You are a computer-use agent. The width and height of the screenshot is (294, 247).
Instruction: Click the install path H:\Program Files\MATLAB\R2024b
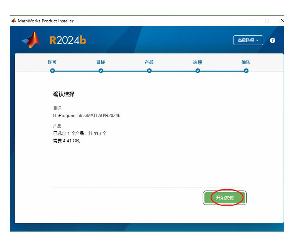coord(87,115)
